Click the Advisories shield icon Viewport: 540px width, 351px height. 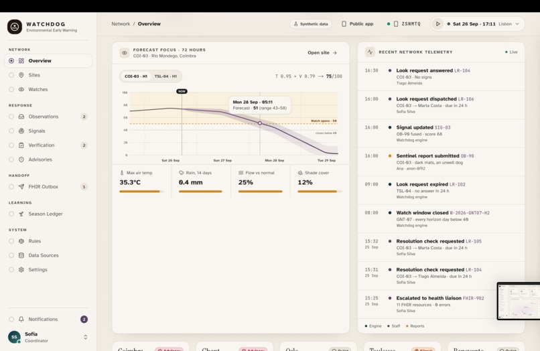(21, 159)
